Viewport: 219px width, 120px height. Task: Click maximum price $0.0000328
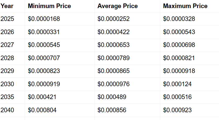179,19
